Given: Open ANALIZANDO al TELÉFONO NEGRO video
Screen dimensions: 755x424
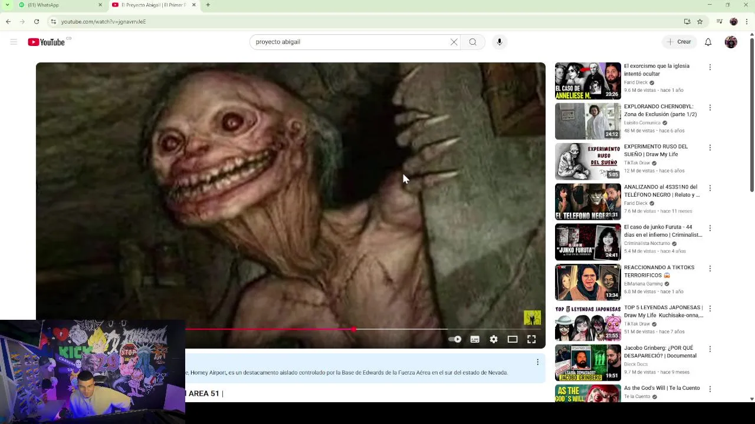Looking at the screenshot, I should pyautogui.click(x=662, y=191).
